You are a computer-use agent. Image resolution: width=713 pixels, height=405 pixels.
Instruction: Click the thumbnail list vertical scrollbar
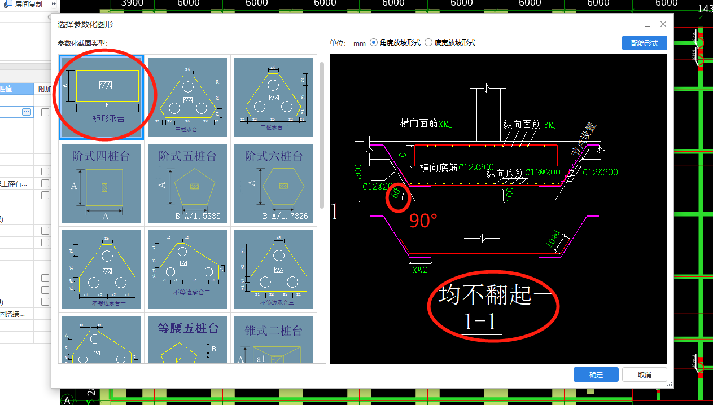(x=322, y=135)
